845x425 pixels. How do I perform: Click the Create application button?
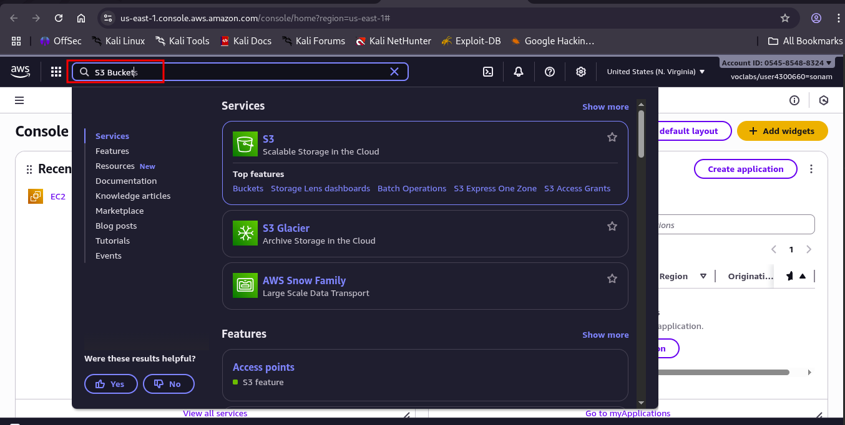(x=746, y=169)
